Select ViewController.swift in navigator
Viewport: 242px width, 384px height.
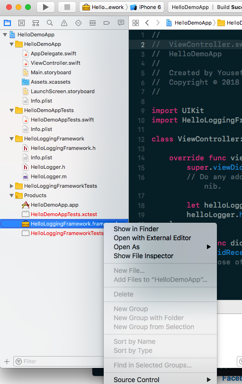pos(55,63)
